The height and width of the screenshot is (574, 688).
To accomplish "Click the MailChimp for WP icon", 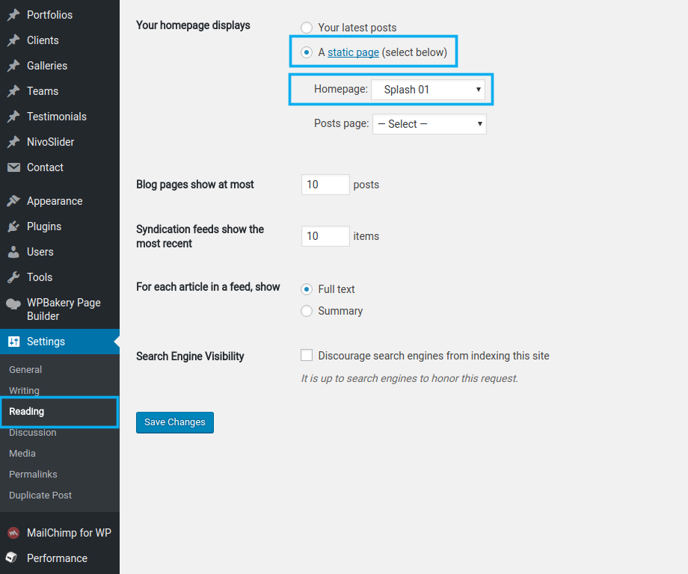I will pos(16,532).
